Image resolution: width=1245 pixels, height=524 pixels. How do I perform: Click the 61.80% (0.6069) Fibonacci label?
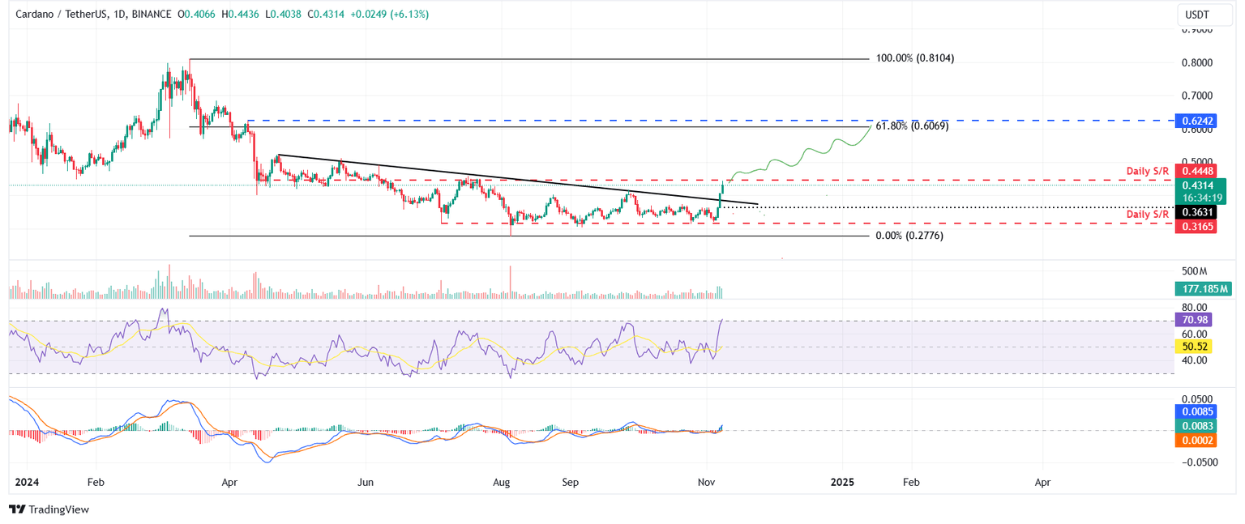click(912, 126)
